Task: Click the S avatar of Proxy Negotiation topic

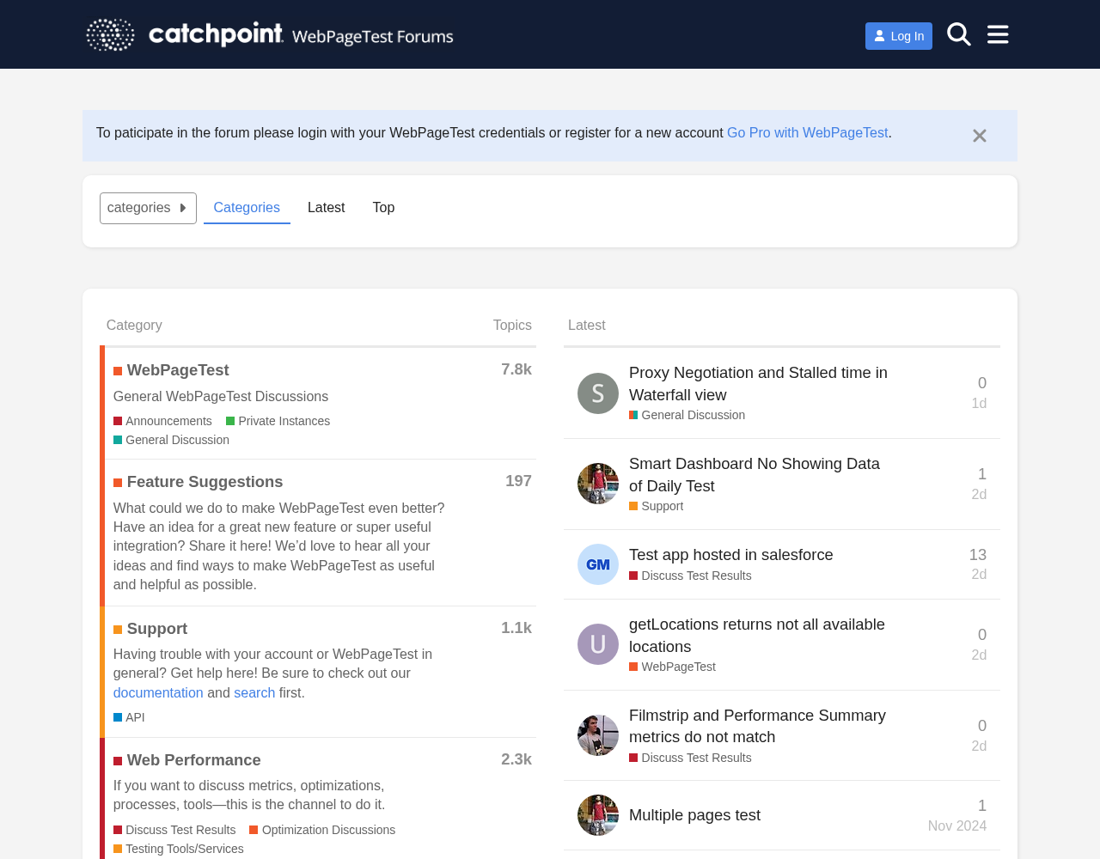Action: (598, 393)
